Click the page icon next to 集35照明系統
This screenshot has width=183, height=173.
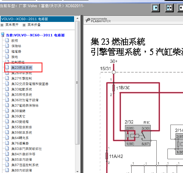[7, 94]
